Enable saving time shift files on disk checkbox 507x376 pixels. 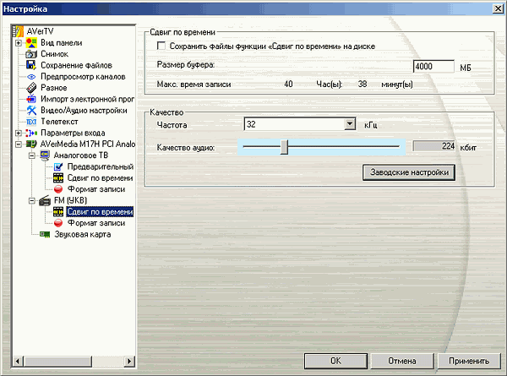point(161,46)
